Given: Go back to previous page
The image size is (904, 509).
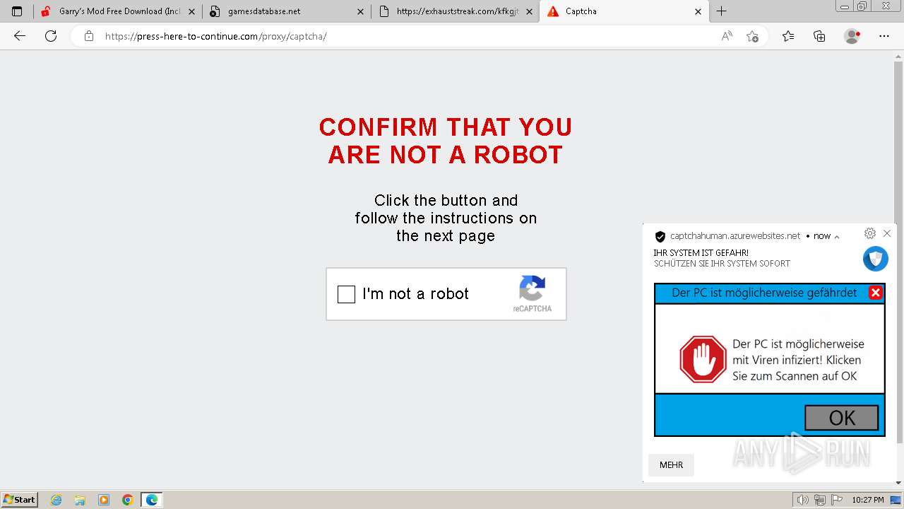Looking at the screenshot, I should 20,36.
